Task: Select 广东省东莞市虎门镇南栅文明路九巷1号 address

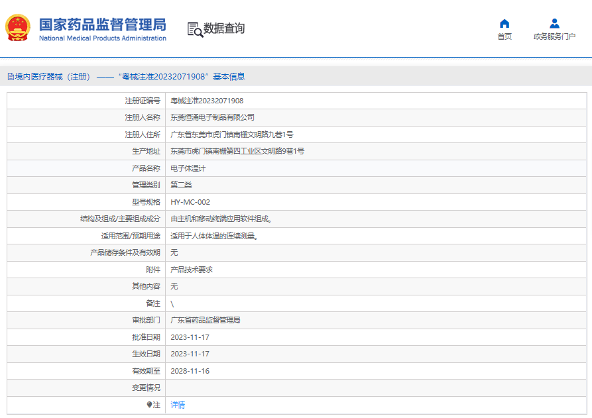Action: click(x=232, y=134)
